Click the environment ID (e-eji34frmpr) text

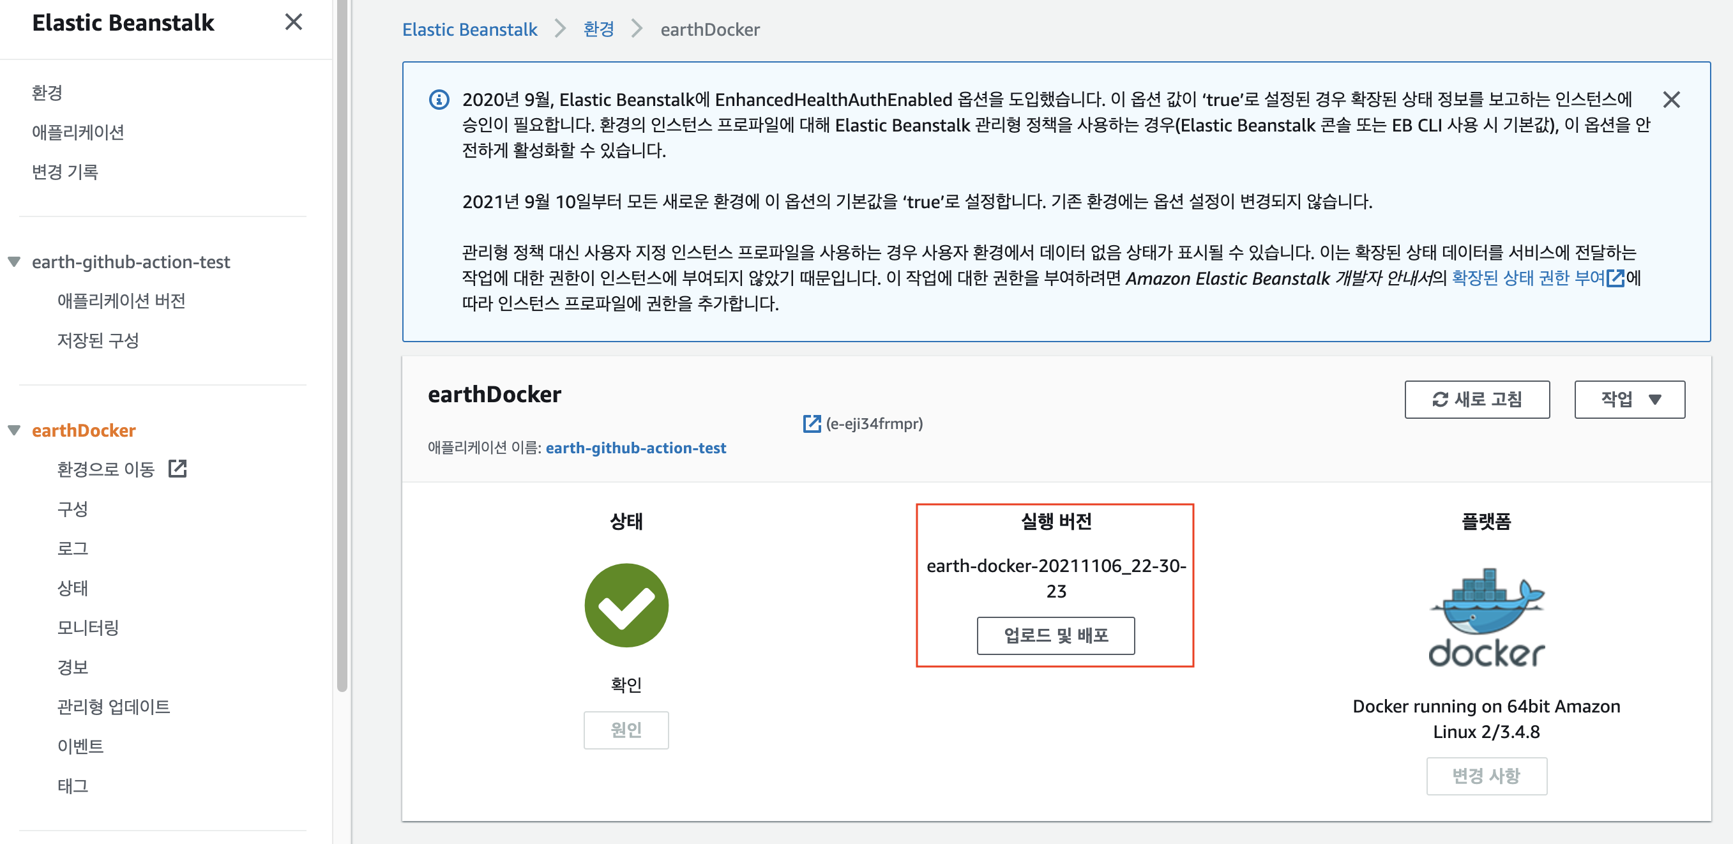point(874,424)
